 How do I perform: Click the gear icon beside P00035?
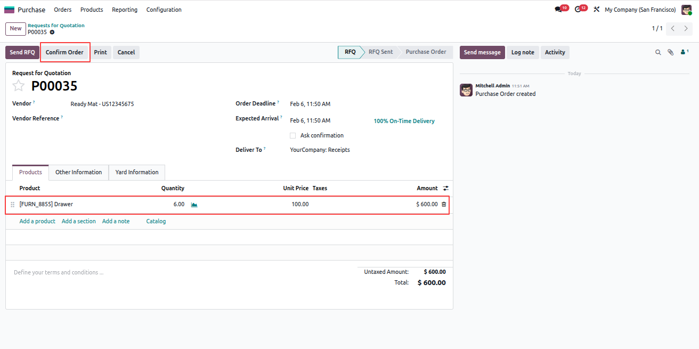[52, 33]
